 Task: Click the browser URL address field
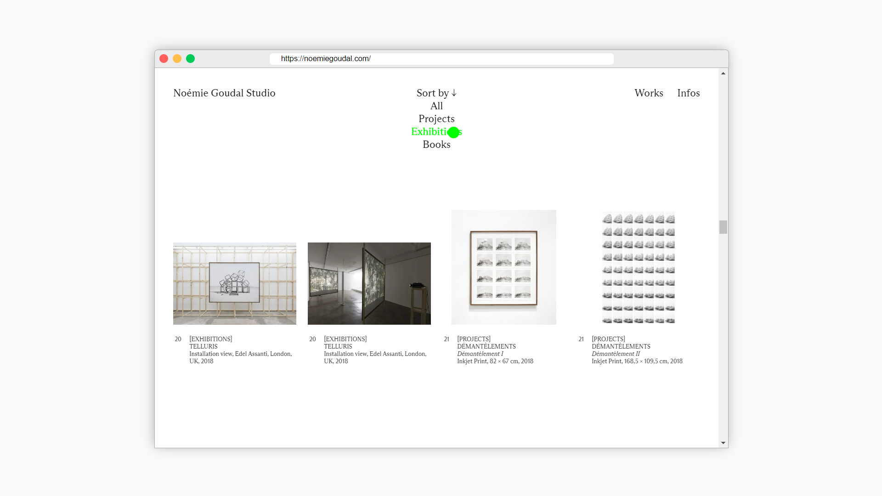(x=441, y=59)
